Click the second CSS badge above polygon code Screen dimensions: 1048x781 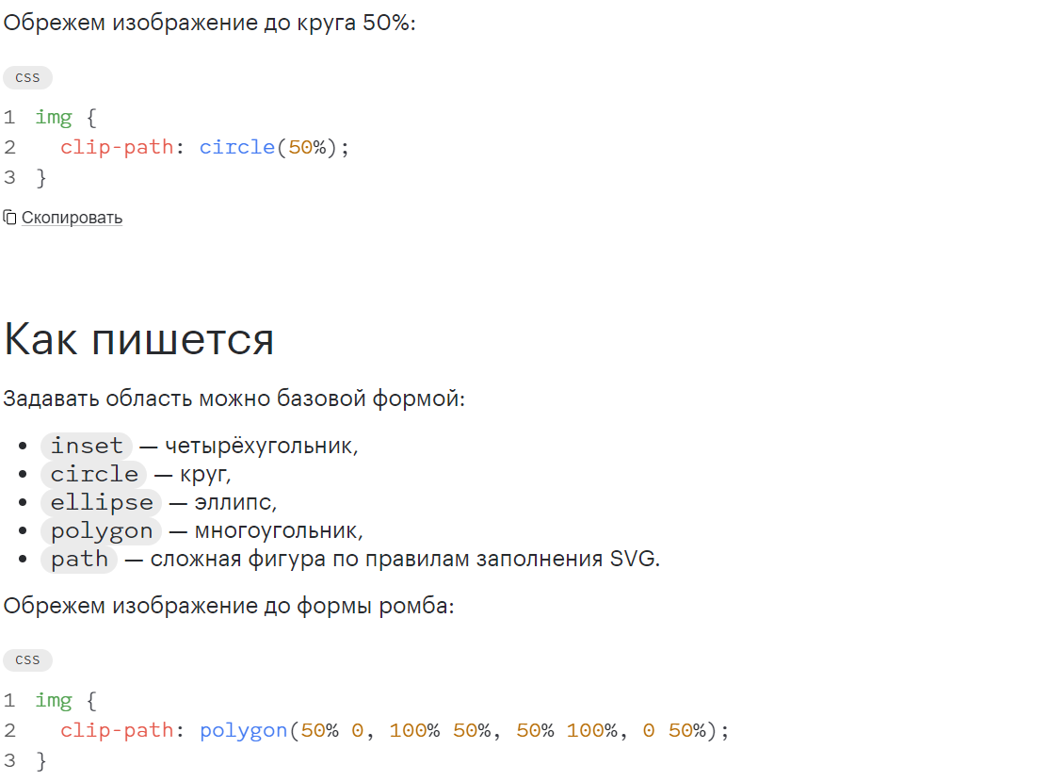[x=27, y=660]
